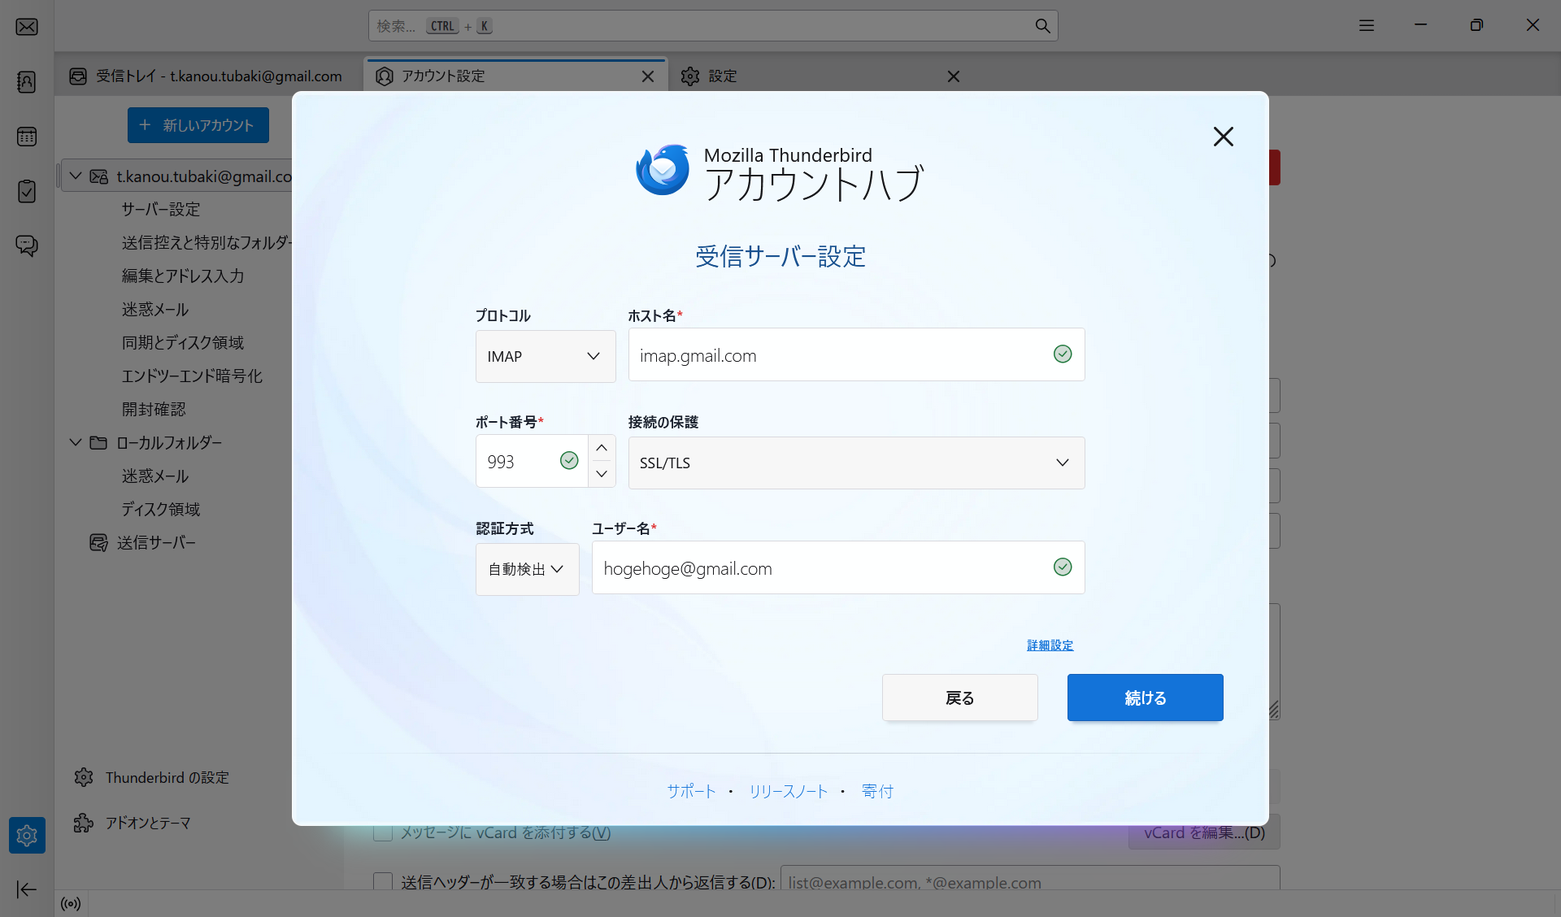
Task: Open the Chat sidebar icon
Action: (x=27, y=246)
